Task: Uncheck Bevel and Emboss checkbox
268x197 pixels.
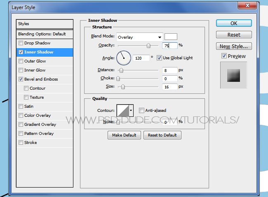Action: point(21,79)
